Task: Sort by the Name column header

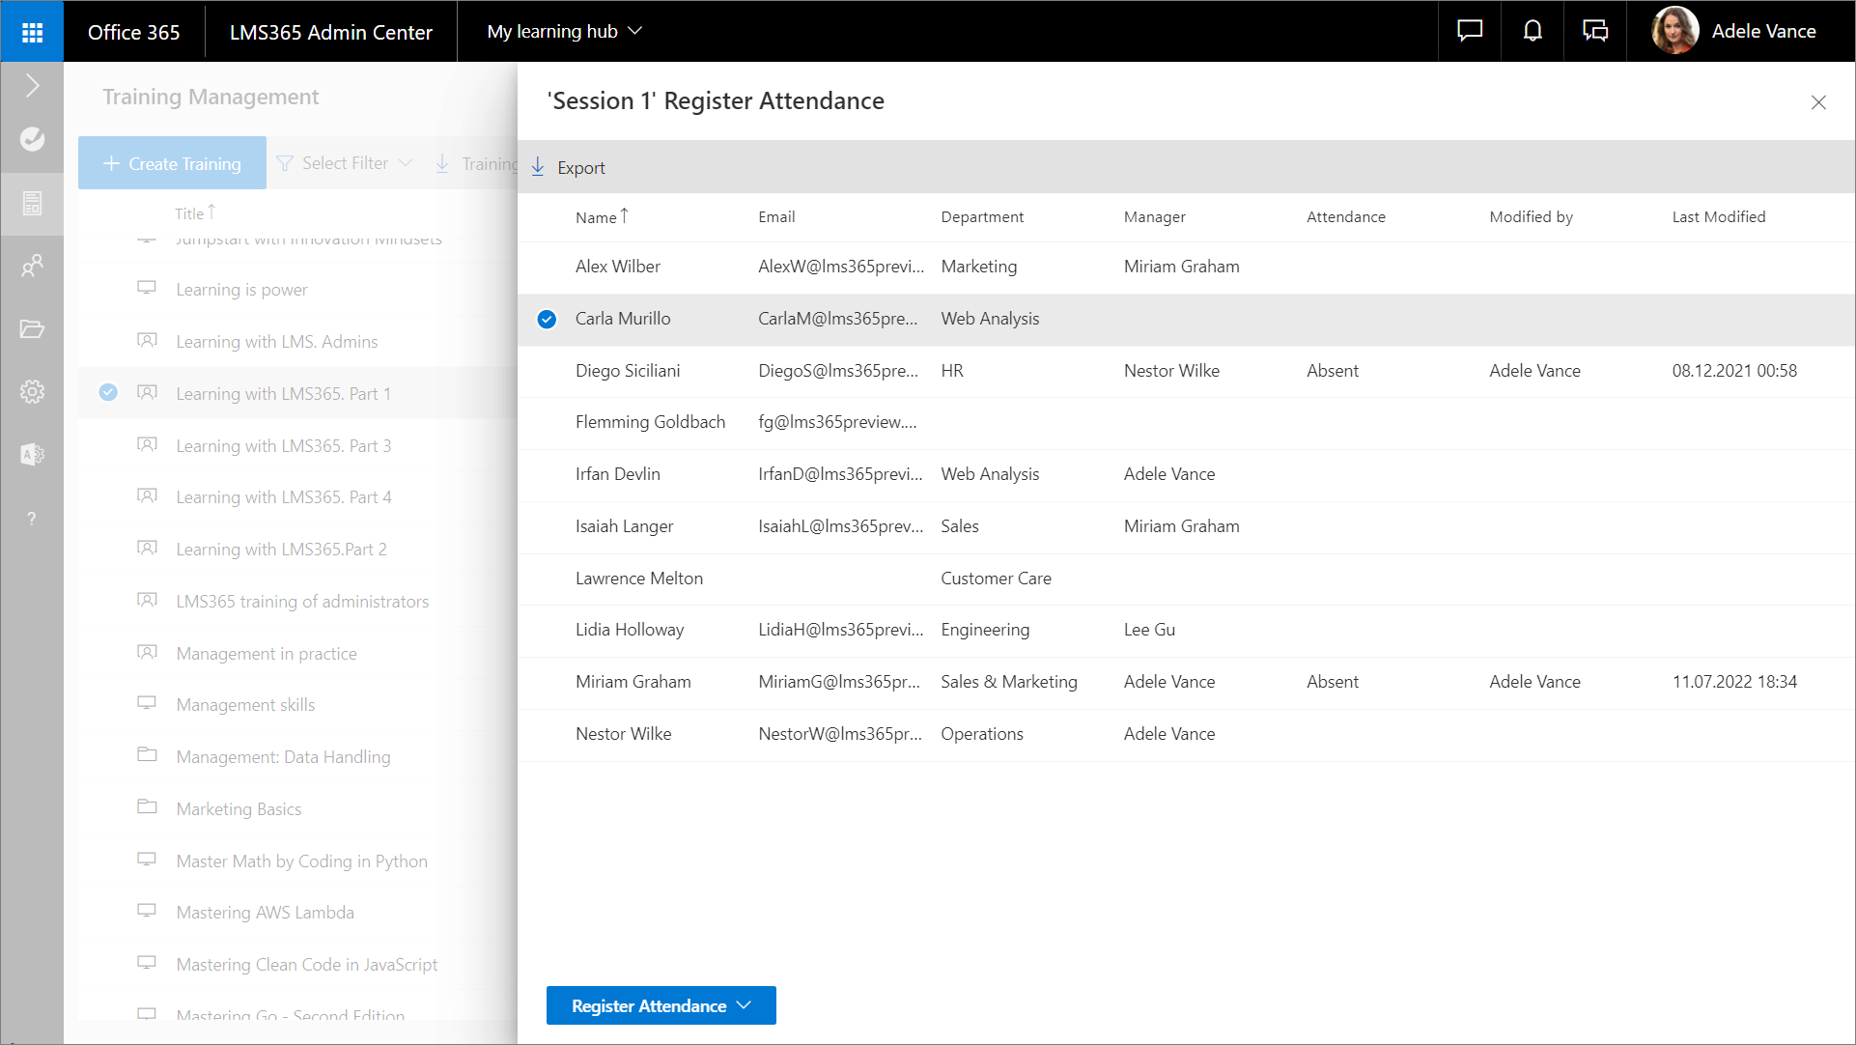Action: click(x=596, y=217)
